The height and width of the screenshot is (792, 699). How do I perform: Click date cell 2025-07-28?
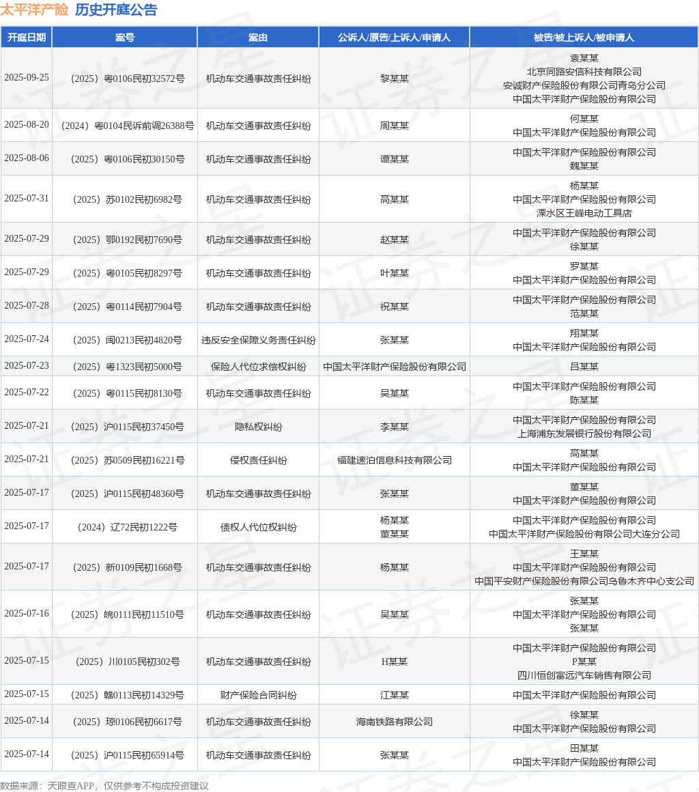click(x=27, y=306)
